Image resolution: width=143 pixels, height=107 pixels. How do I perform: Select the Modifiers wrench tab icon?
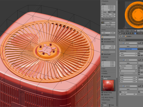135,33
